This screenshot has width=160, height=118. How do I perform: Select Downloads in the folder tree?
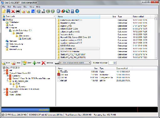pyautogui.click(x=26, y=39)
